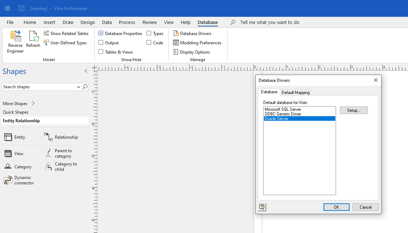Image resolution: width=408 pixels, height=233 pixels.
Task: Switch to the Data tab
Action: click(107, 22)
